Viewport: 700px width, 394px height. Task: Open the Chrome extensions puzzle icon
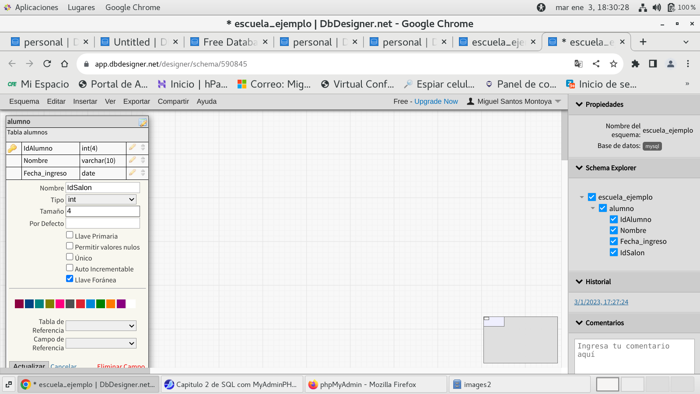coord(635,64)
